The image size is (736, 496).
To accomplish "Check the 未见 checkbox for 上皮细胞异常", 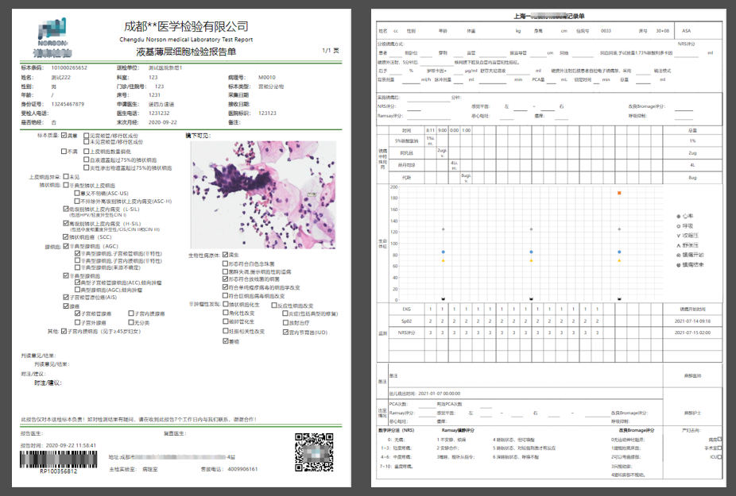I will point(66,177).
